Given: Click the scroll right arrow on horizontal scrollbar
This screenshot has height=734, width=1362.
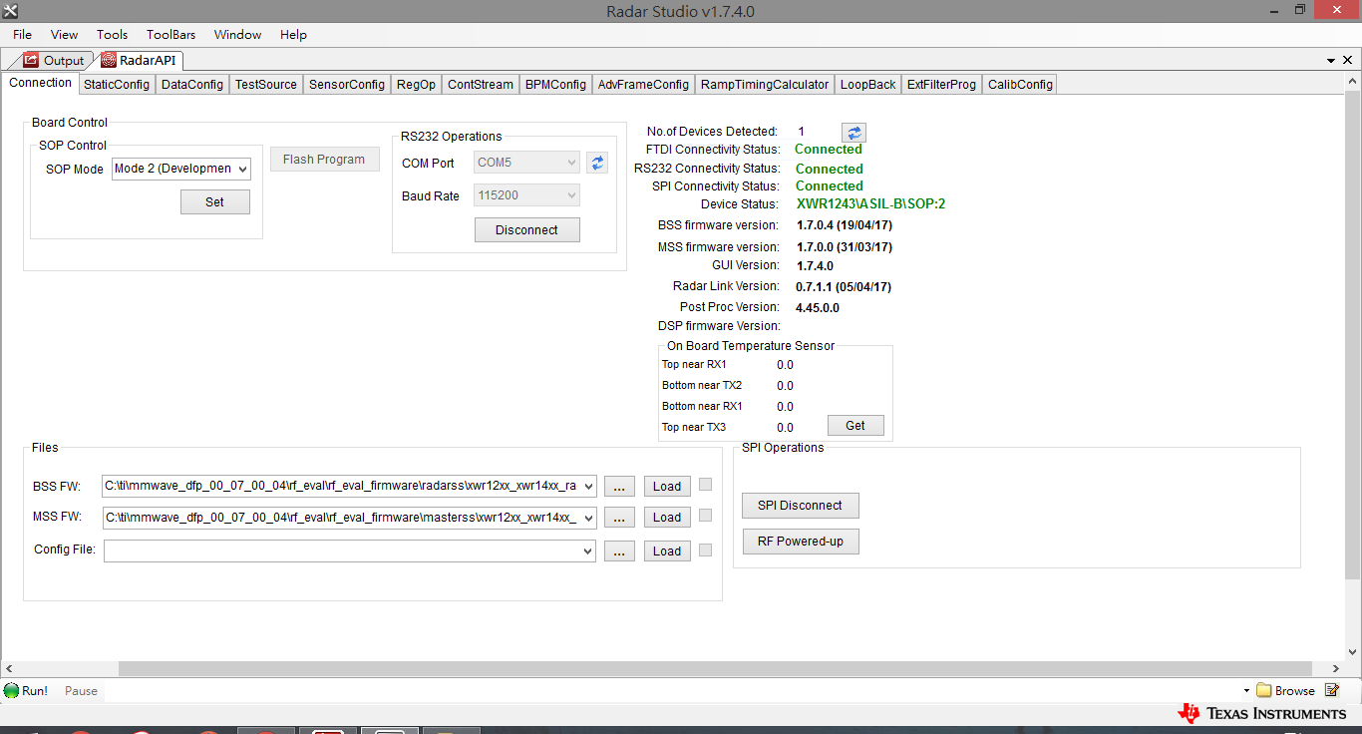Looking at the screenshot, I should point(1337,668).
